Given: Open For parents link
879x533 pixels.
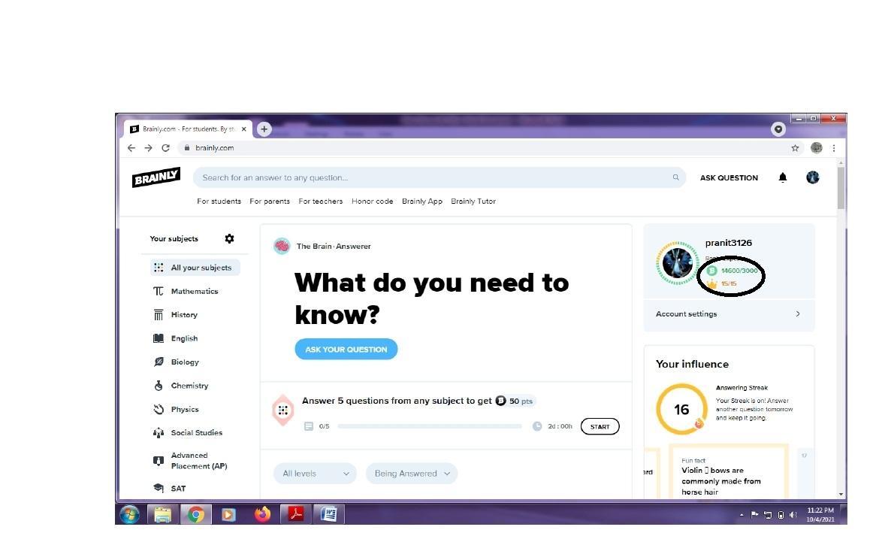Looking at the screenshot, I should [270, 201].
